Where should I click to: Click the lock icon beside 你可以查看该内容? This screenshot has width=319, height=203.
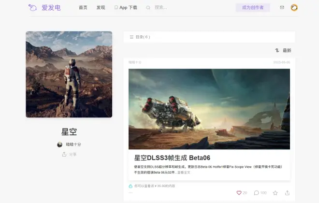pyautogui.click(x=130, y=186)
